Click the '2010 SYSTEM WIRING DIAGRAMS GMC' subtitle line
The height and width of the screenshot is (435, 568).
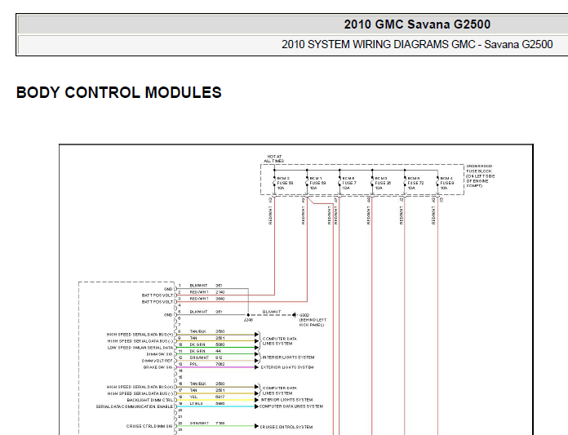(417, 45)
